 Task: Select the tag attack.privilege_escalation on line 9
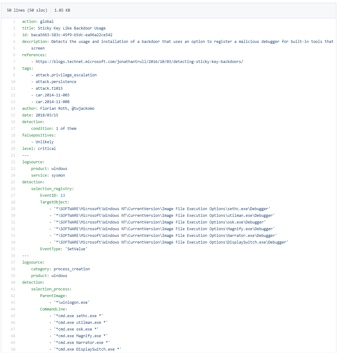[66, 75]
